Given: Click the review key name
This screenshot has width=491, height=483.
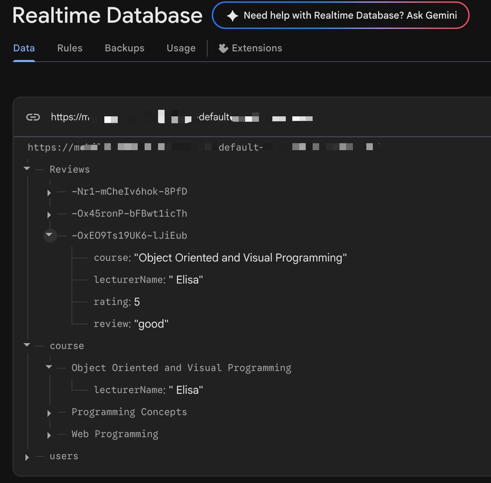Looking at the screenshot, I should click(x=112, y=324).
